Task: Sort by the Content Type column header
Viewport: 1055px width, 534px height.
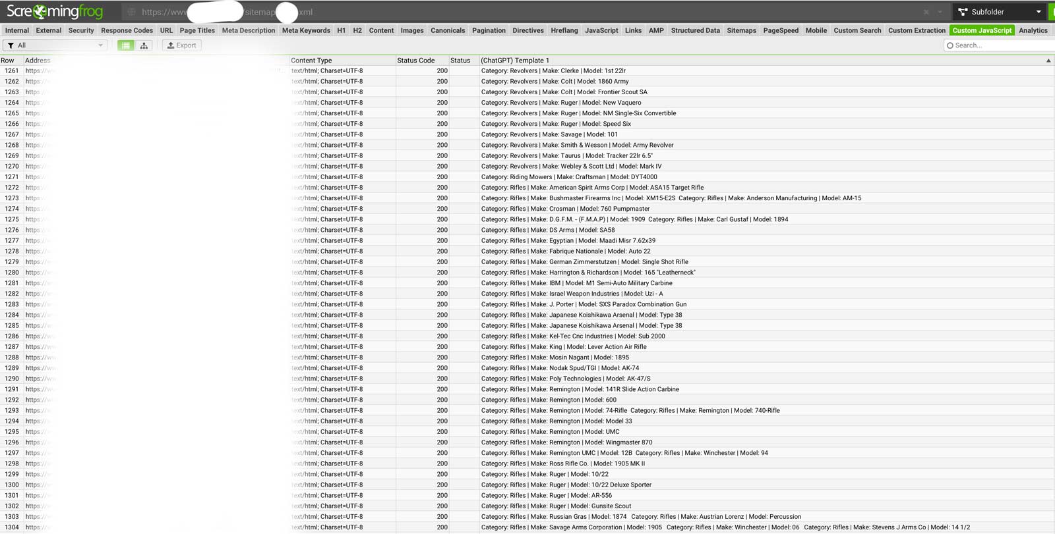Action: pyautogui.click(x=342, y=61)
